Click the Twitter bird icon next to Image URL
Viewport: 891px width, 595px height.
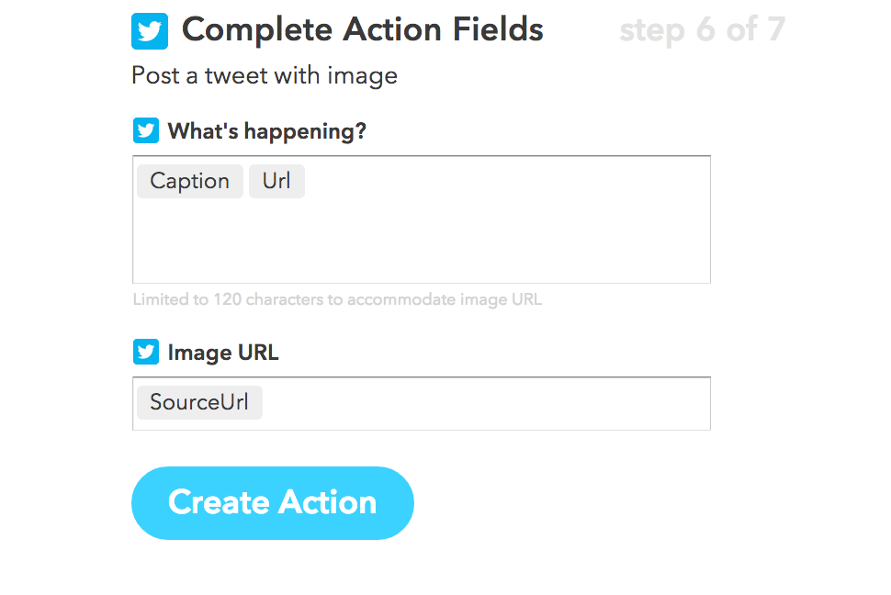point(146,352)
